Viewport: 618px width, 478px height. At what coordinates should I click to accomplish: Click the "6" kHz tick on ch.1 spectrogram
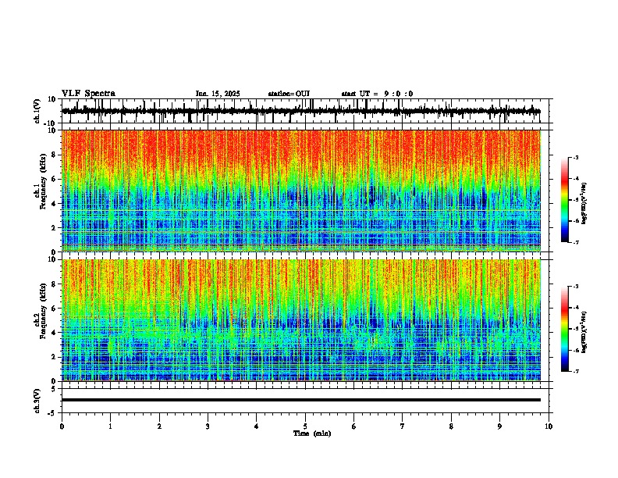click(54, 180)
